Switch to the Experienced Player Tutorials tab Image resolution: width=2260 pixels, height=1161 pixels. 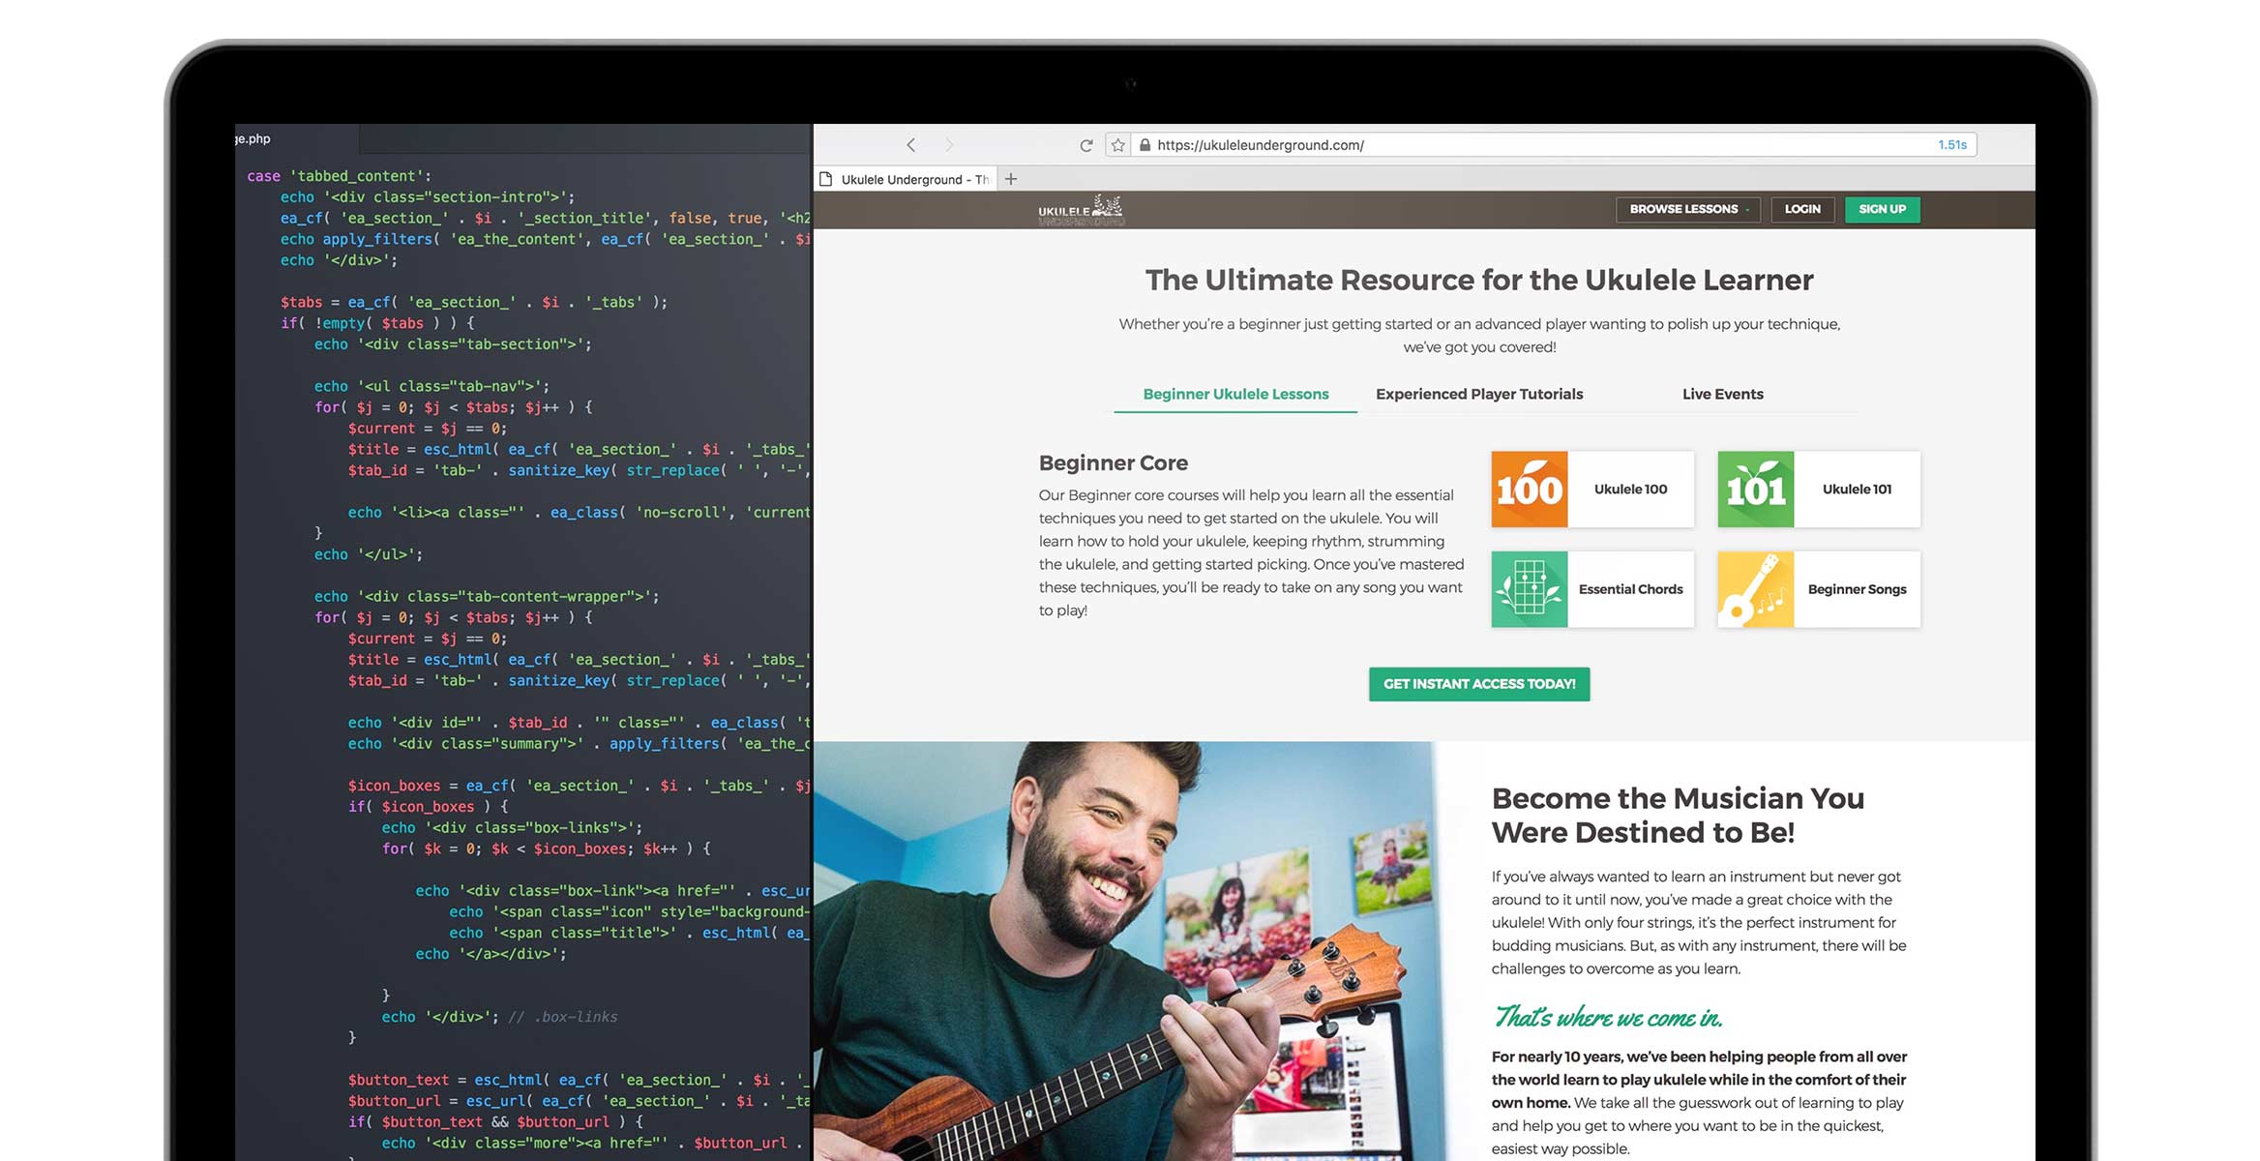pos(1479,394)
